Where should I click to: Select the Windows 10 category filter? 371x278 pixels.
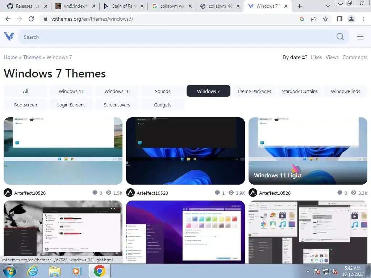[117, 91]
